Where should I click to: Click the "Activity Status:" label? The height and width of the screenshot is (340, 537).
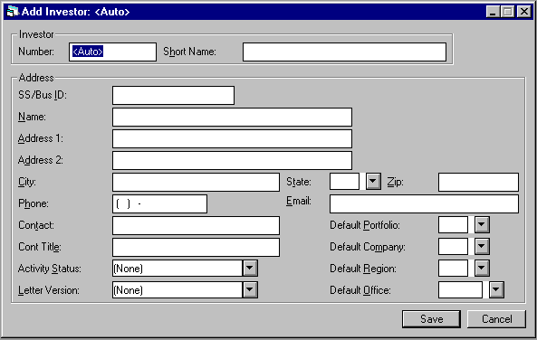click(50, 269)
